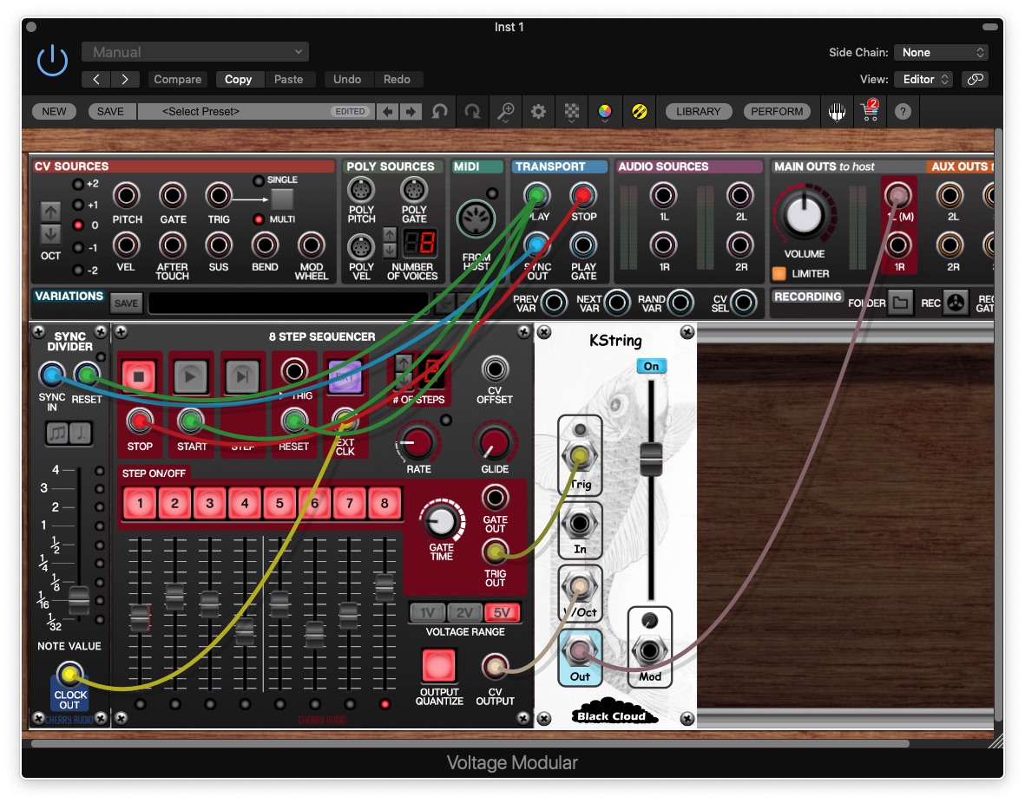The height and width of the screenshot is (803, 1025).
Task: Toggle the Single/Multi trigger switch
Action: [x=282, y=199]
